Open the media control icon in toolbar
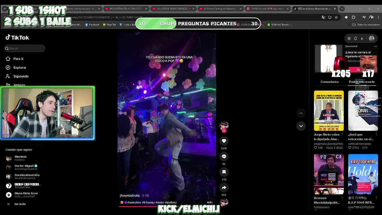The image size is (382, 215). coord(364,17)
